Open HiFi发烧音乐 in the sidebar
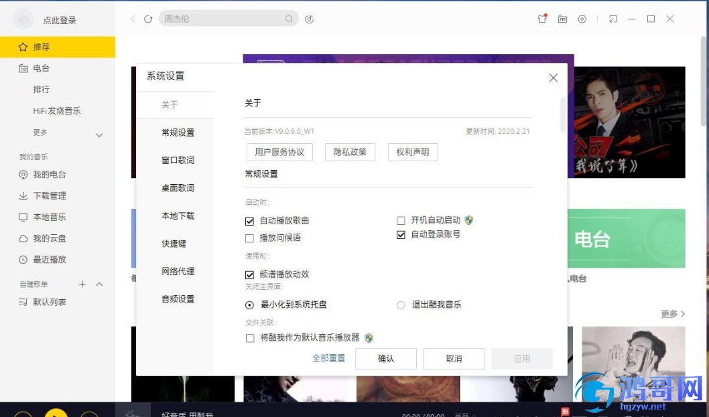The height and width of the screenshot is (417, 709). coord(57,110)
